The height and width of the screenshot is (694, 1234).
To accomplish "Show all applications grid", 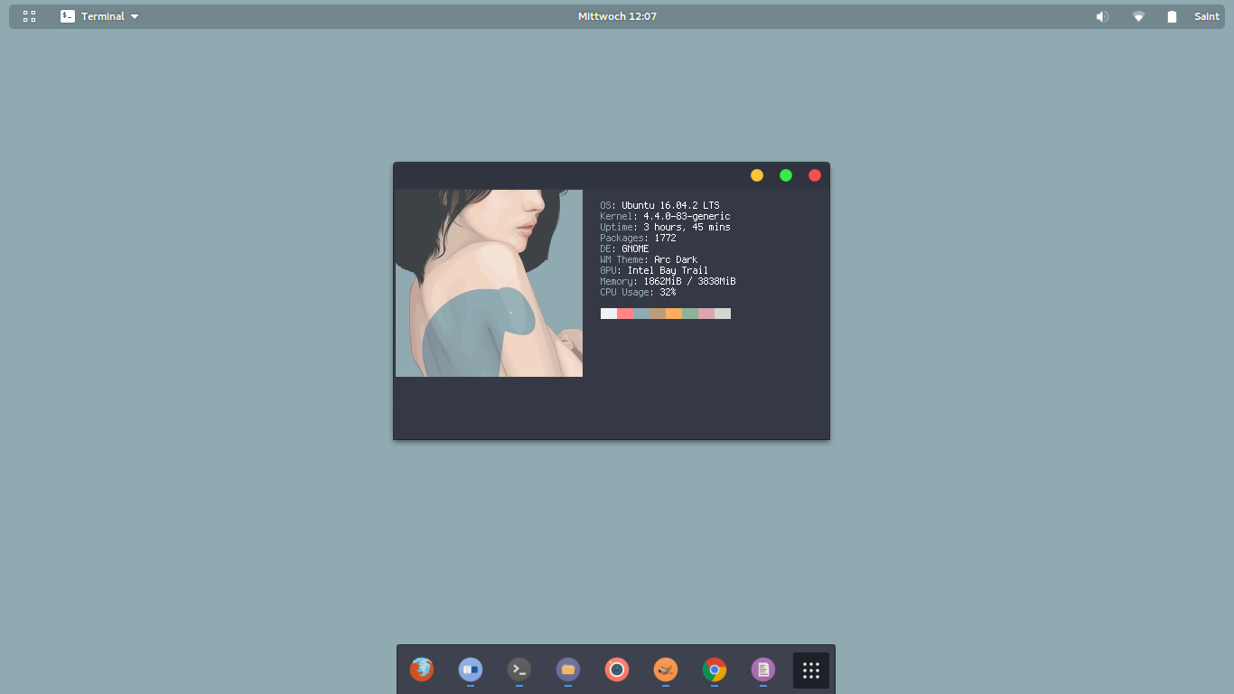I will (811, 671).
